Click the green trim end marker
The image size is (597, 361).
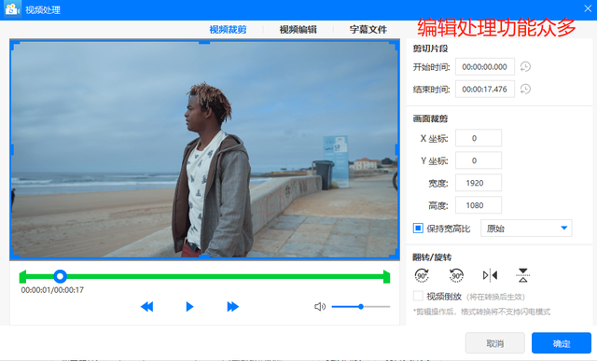pos(386,277)
